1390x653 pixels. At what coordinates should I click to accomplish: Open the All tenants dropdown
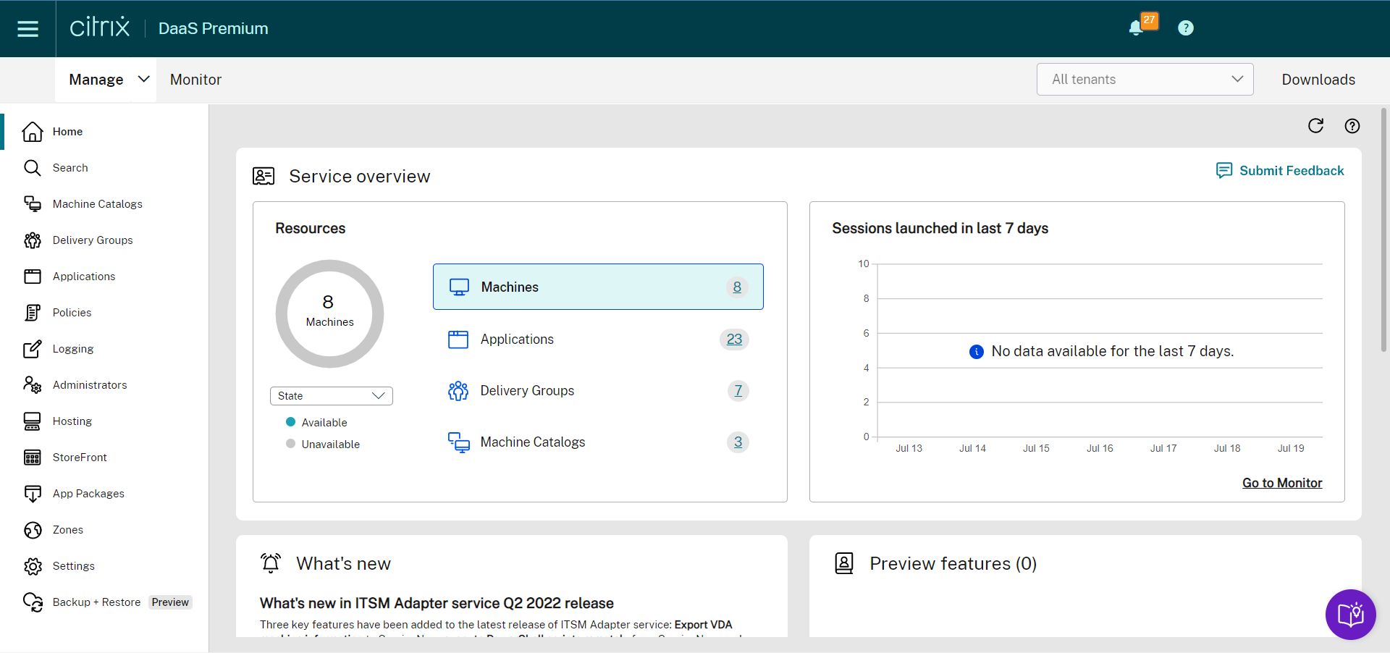[x=1145, y=80]
